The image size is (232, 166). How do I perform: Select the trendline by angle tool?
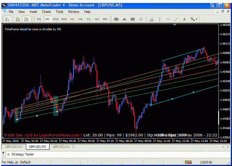[x=151, y=19]
